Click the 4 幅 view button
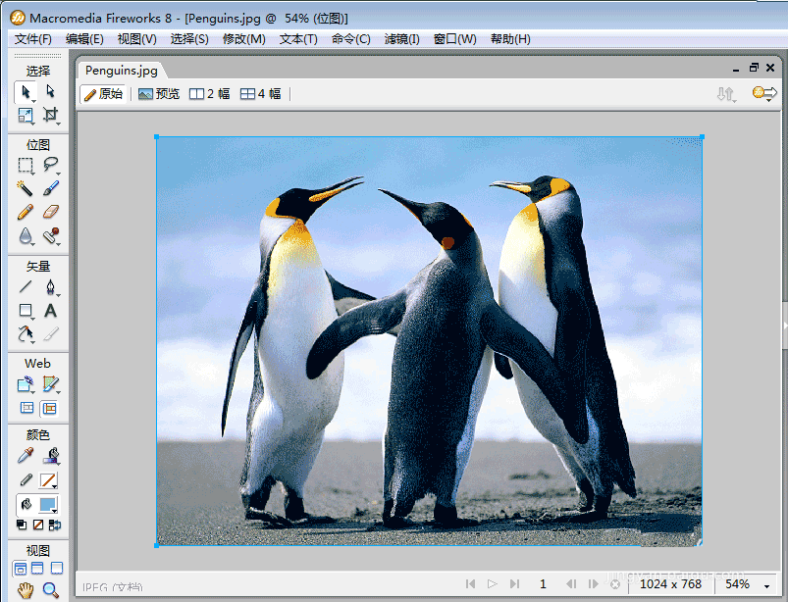 pyautogui.click(x=261, y=94)
